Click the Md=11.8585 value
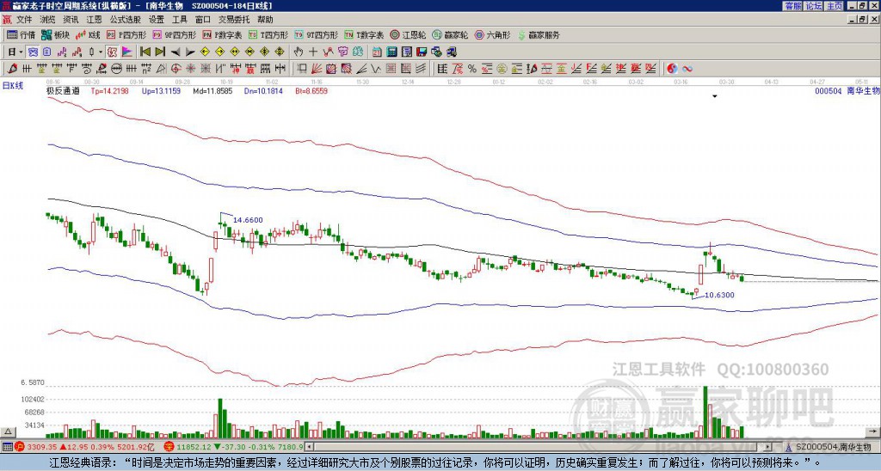881x471 pixels. tap(213, 90)
